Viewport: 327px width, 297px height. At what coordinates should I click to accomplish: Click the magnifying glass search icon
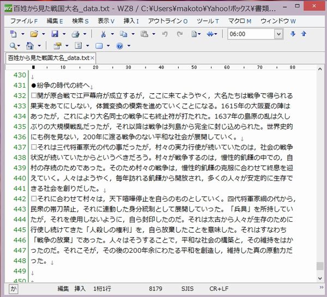[x=13, y=46]
